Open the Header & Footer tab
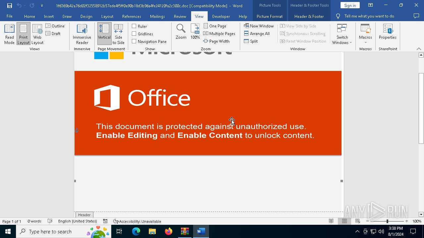The image size is (424, 238). (309, 16)
